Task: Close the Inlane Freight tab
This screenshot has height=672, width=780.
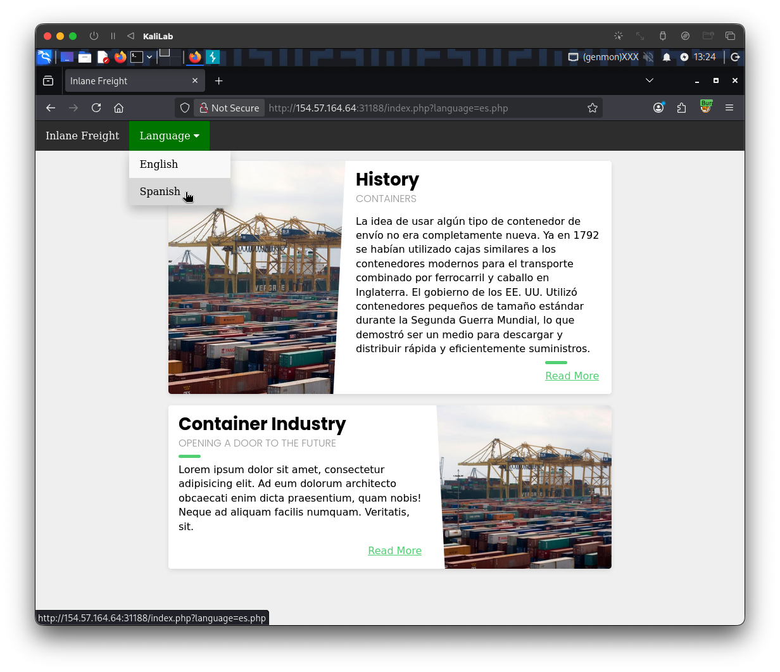Action: 195,81
